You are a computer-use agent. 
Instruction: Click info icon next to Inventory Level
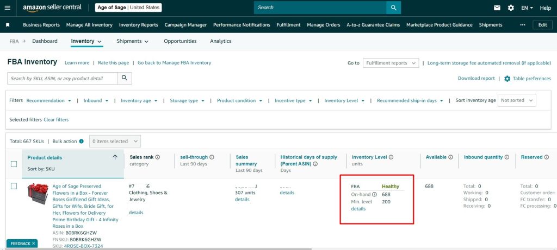coord(391,157)
